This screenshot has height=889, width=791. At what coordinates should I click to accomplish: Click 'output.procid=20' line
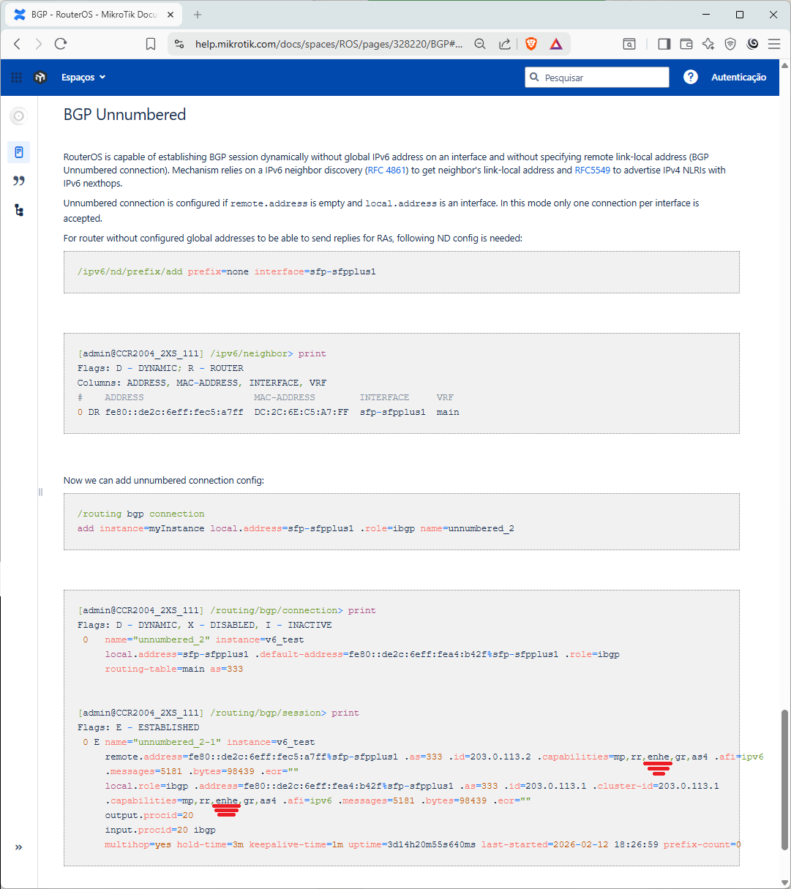click(x=149, y=815)
